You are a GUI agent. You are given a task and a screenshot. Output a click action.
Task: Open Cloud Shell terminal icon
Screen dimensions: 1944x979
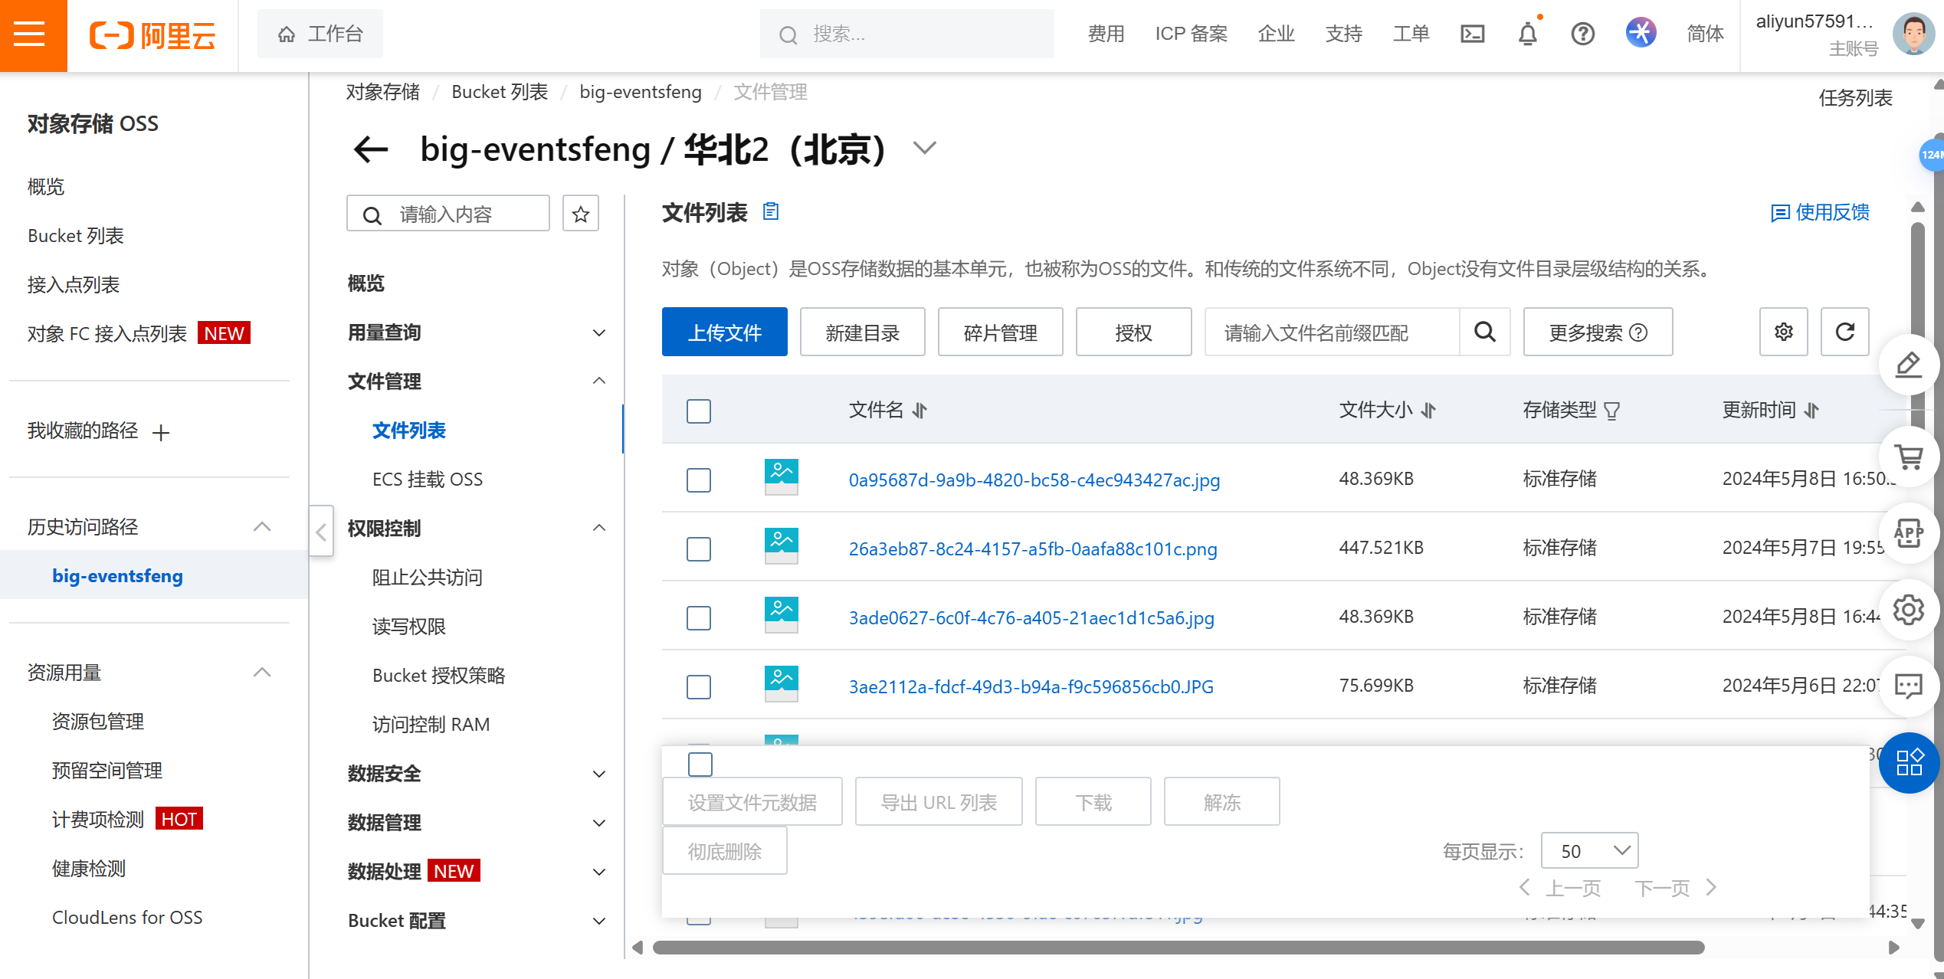pos(1472,34)
